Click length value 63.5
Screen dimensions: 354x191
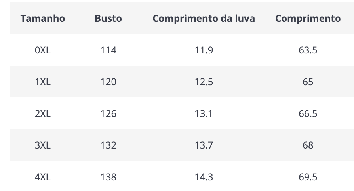point(308,50)
